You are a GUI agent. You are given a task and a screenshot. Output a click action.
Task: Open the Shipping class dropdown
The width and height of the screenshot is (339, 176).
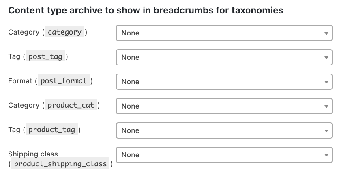click(x=224, y=155)
